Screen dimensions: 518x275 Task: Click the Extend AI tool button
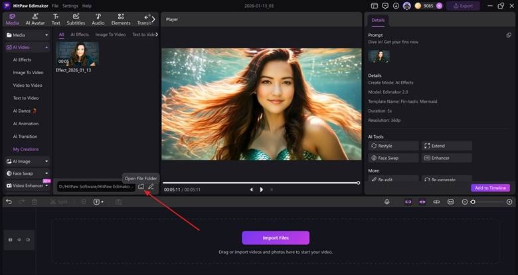tap(446, 146)
